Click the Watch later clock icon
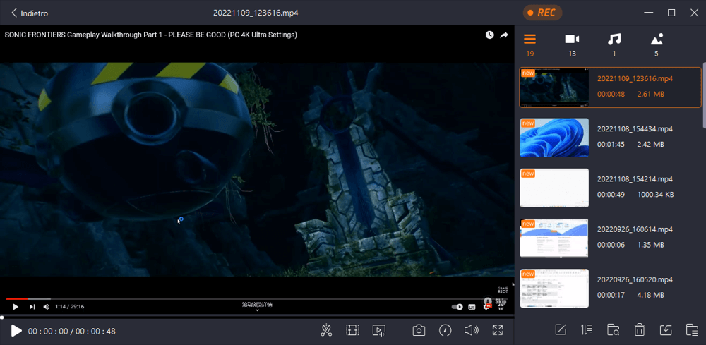The image size is (706, 345). [x=489, y=35]
